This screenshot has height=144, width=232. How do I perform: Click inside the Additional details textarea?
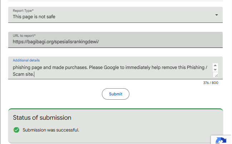(107, 71)
